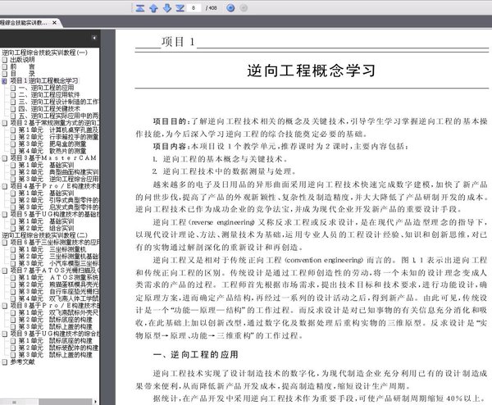The height and width of the screenshot is (405, 492).
Task: Click bookmark icon beside 目 录
Action: 4,74
